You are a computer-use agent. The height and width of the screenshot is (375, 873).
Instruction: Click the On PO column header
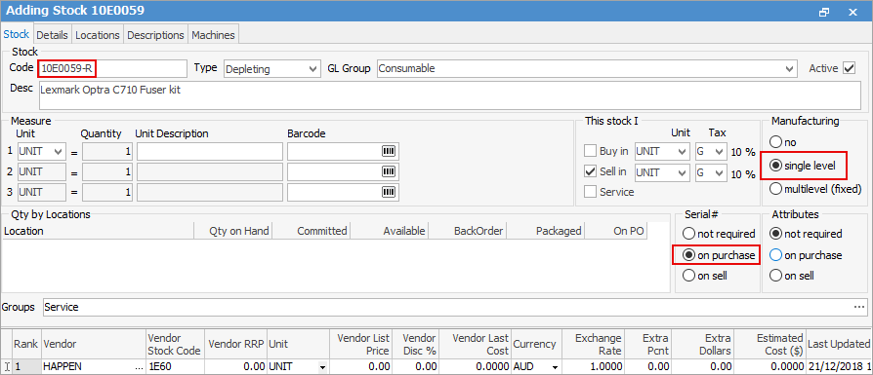[x=616, y=231]
